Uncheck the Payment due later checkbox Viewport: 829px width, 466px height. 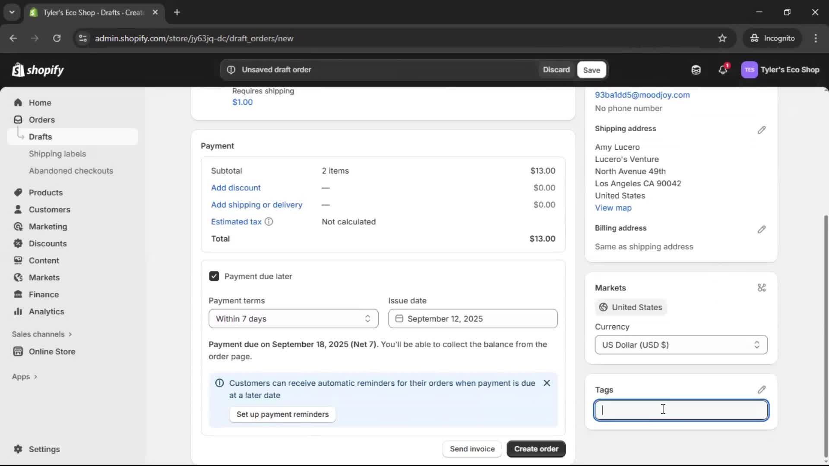[214, 276]
